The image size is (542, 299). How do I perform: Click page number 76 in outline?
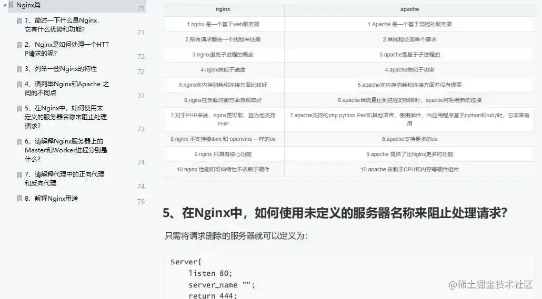click(140, 202)
